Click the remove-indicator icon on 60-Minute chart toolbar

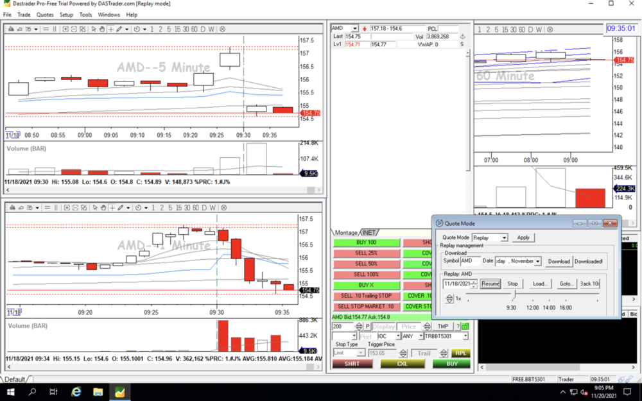[x=550, y=30]
